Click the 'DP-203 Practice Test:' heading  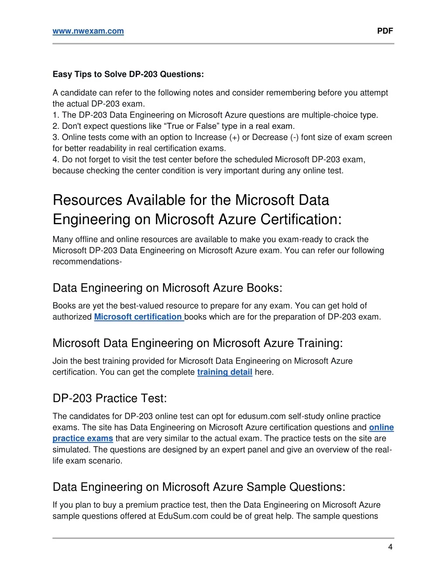click(x=110, y=398)
